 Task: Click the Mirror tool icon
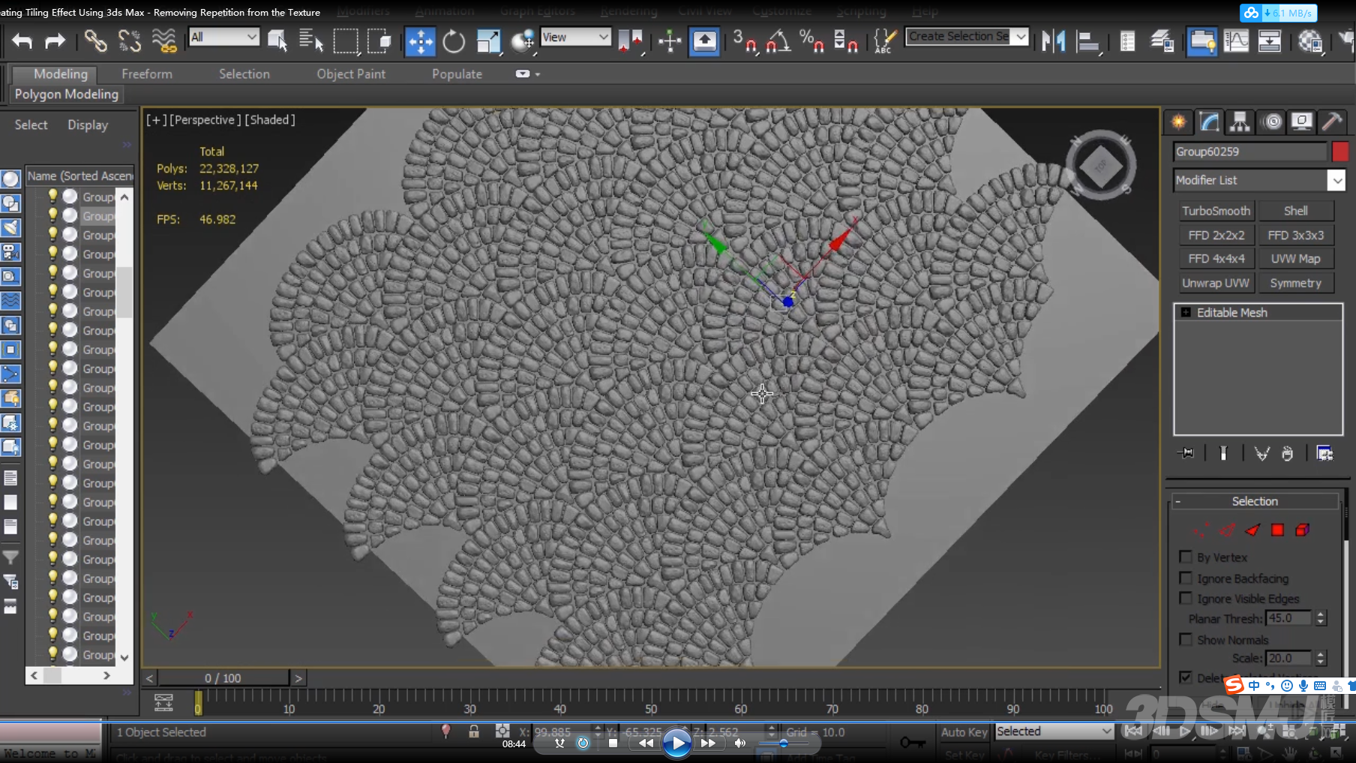coord(1054,41)
